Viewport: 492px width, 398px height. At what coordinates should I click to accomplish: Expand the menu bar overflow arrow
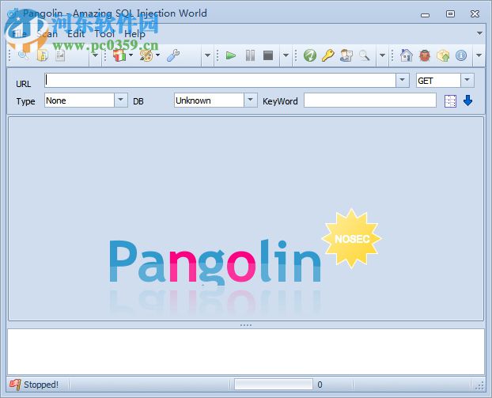[479, 33]
